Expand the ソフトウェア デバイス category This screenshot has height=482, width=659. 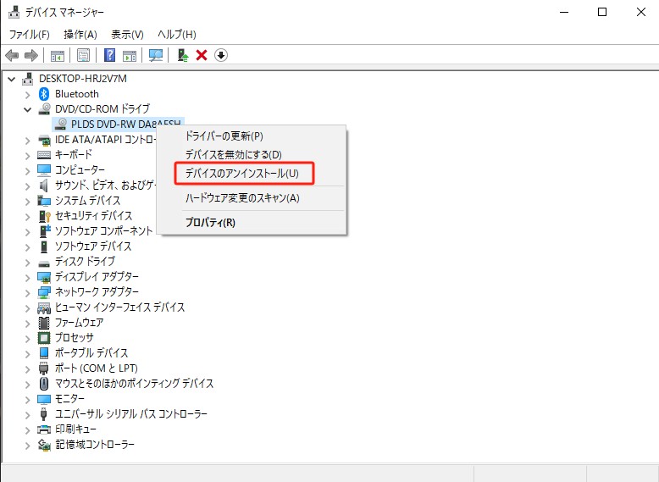coord(28,247)
